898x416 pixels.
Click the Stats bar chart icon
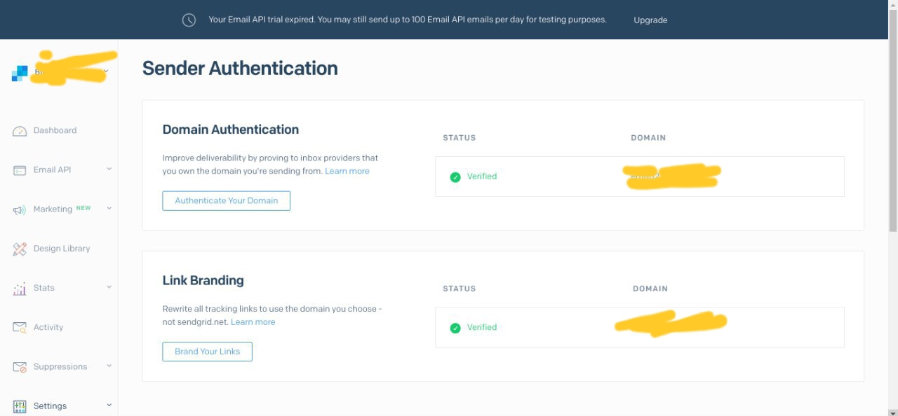pos(20,289)
